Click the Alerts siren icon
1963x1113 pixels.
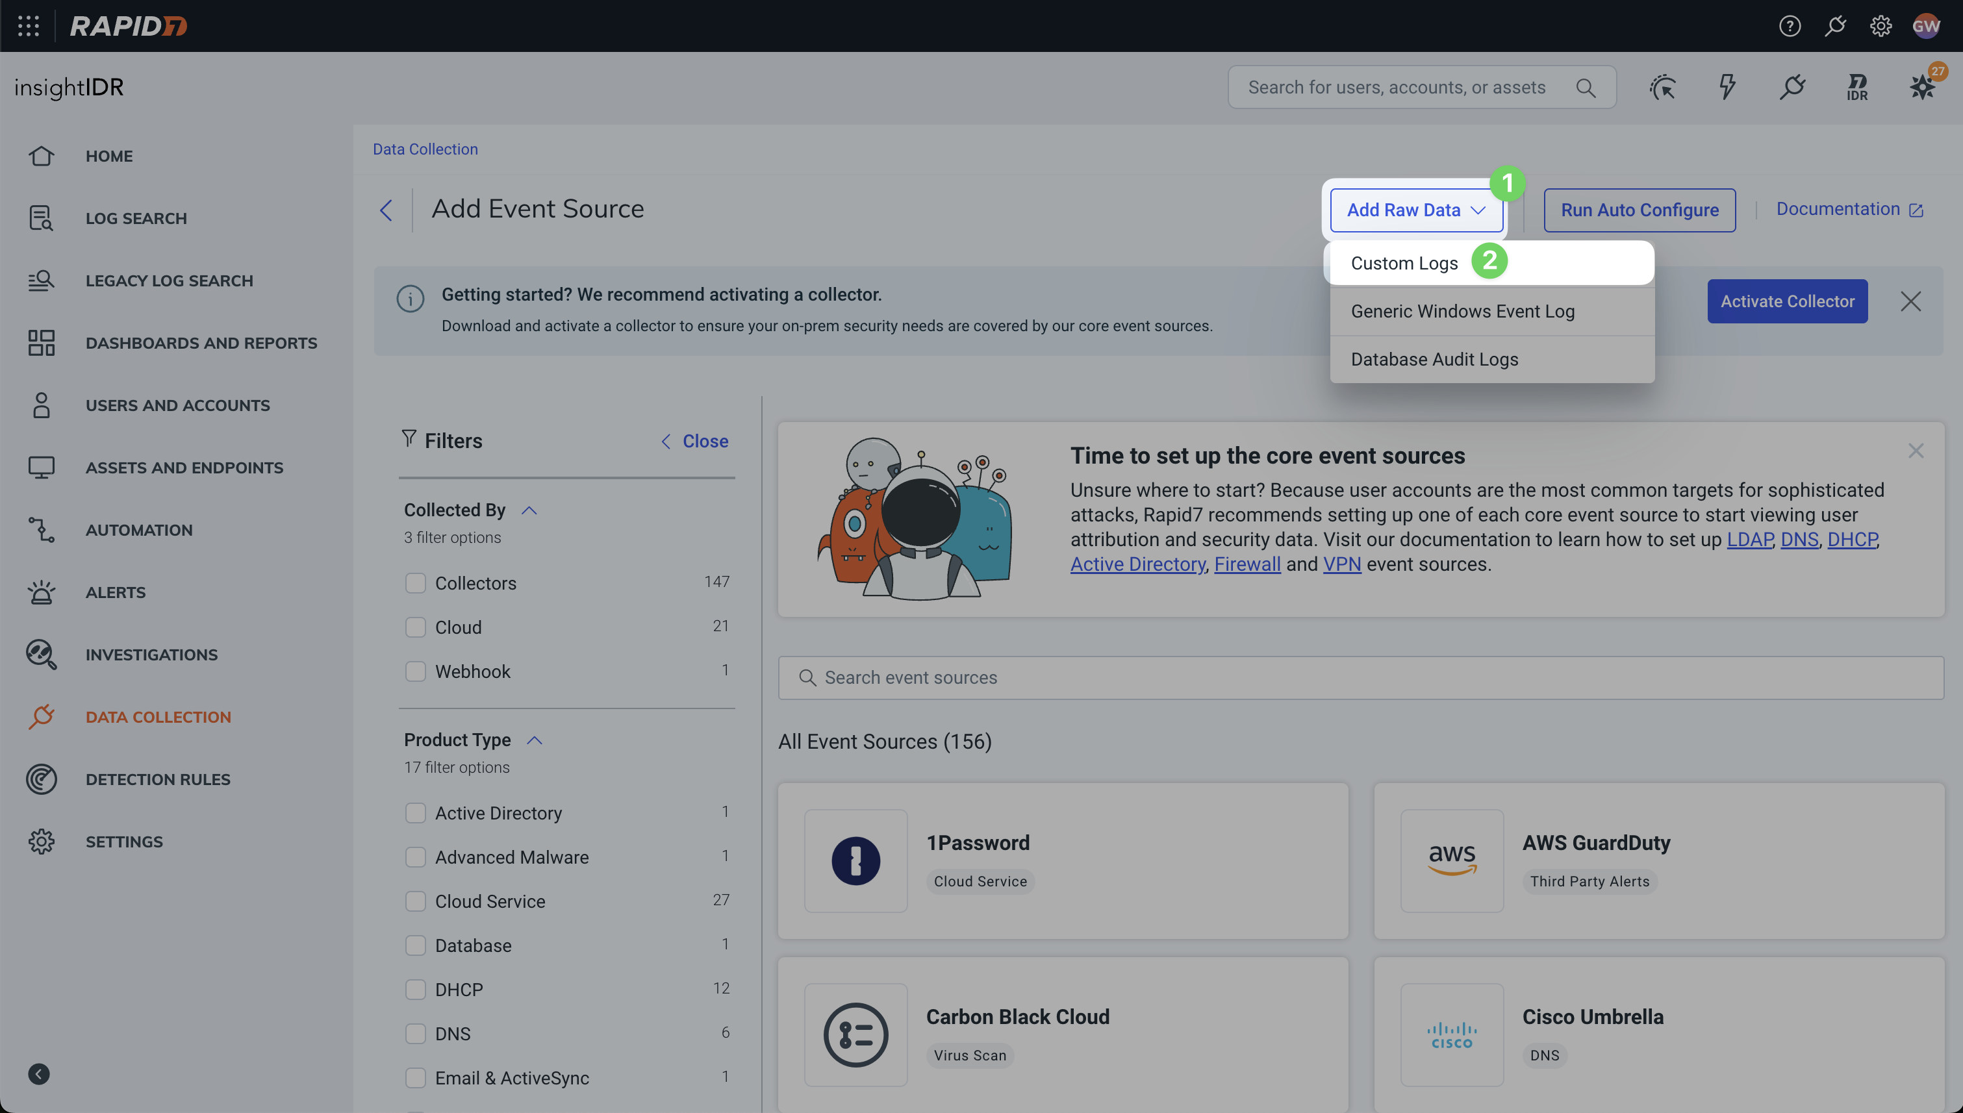coord(42,592)
